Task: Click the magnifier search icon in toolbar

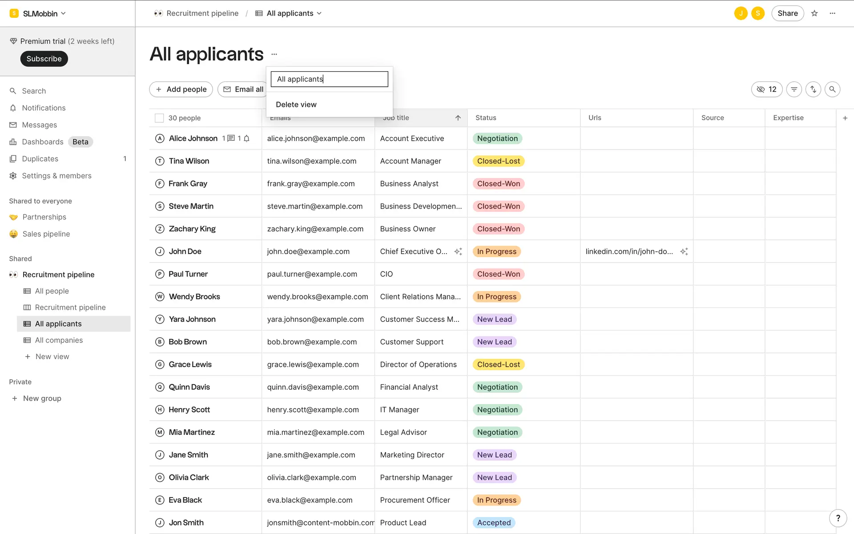Action: 832,89
